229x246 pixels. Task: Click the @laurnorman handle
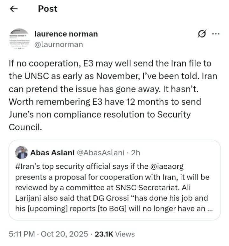(x=58, y=44)
